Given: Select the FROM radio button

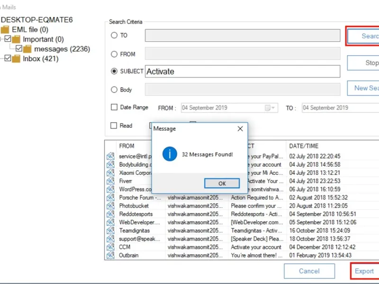Looking at the screenshot, I should [114, 54].
